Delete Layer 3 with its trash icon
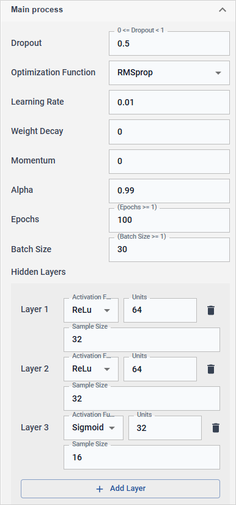The height and width of the screenshot is (505, 236). coord(216,428)
